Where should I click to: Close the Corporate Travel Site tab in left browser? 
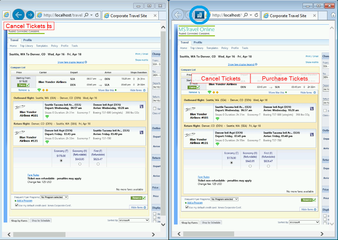[x=155, y=16]
